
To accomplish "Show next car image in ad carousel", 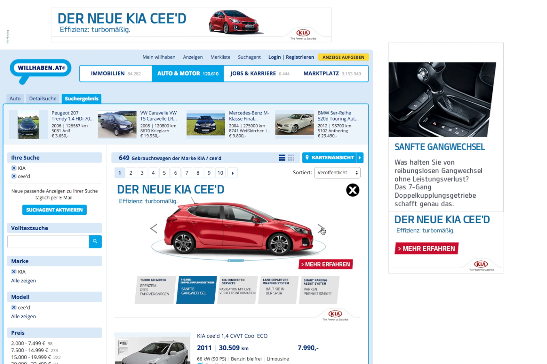I will coord(321,229).
